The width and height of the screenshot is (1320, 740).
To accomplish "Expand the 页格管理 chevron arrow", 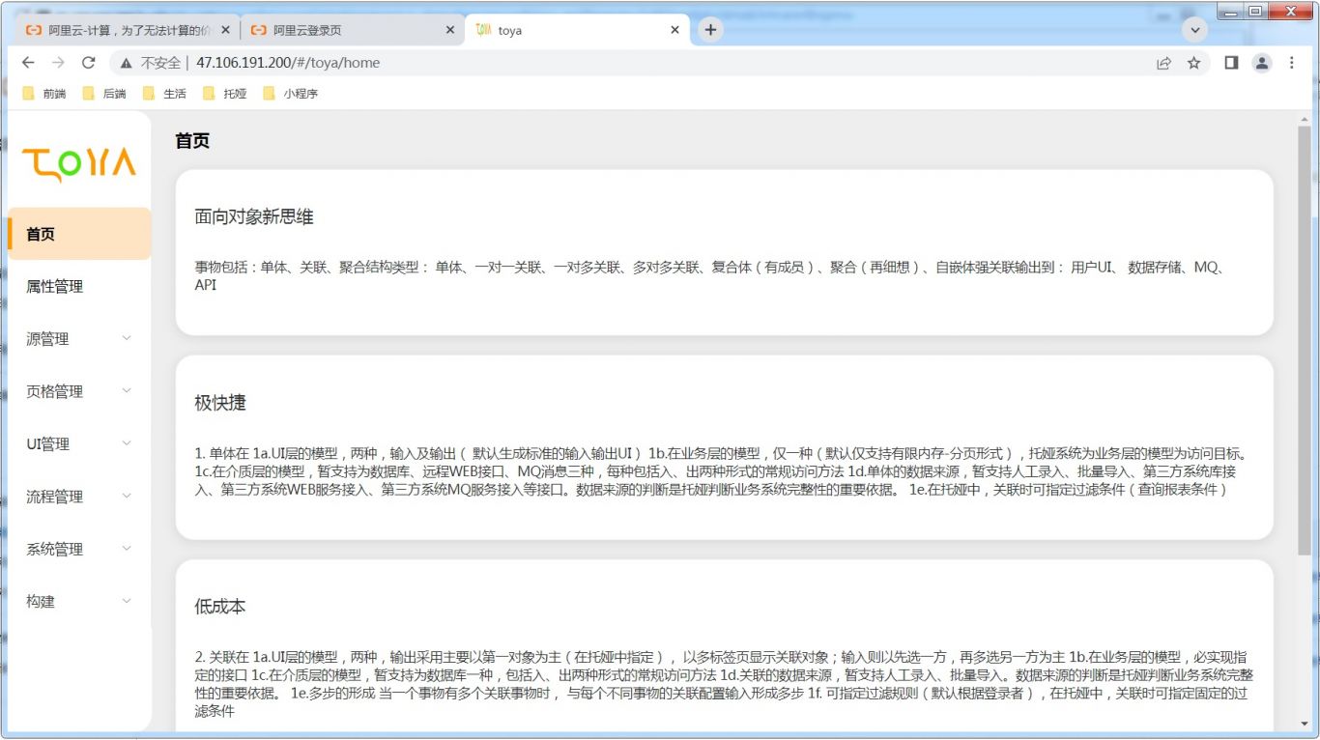I will (x=127, y=391).
